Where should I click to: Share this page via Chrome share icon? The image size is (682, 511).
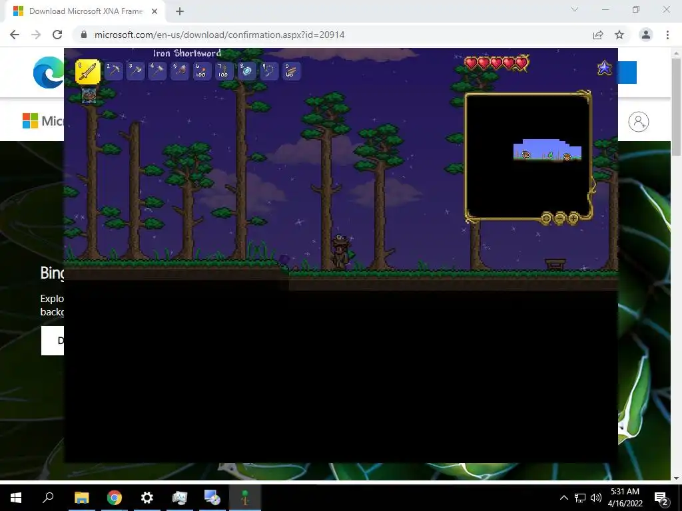click(x=598, y=35)
